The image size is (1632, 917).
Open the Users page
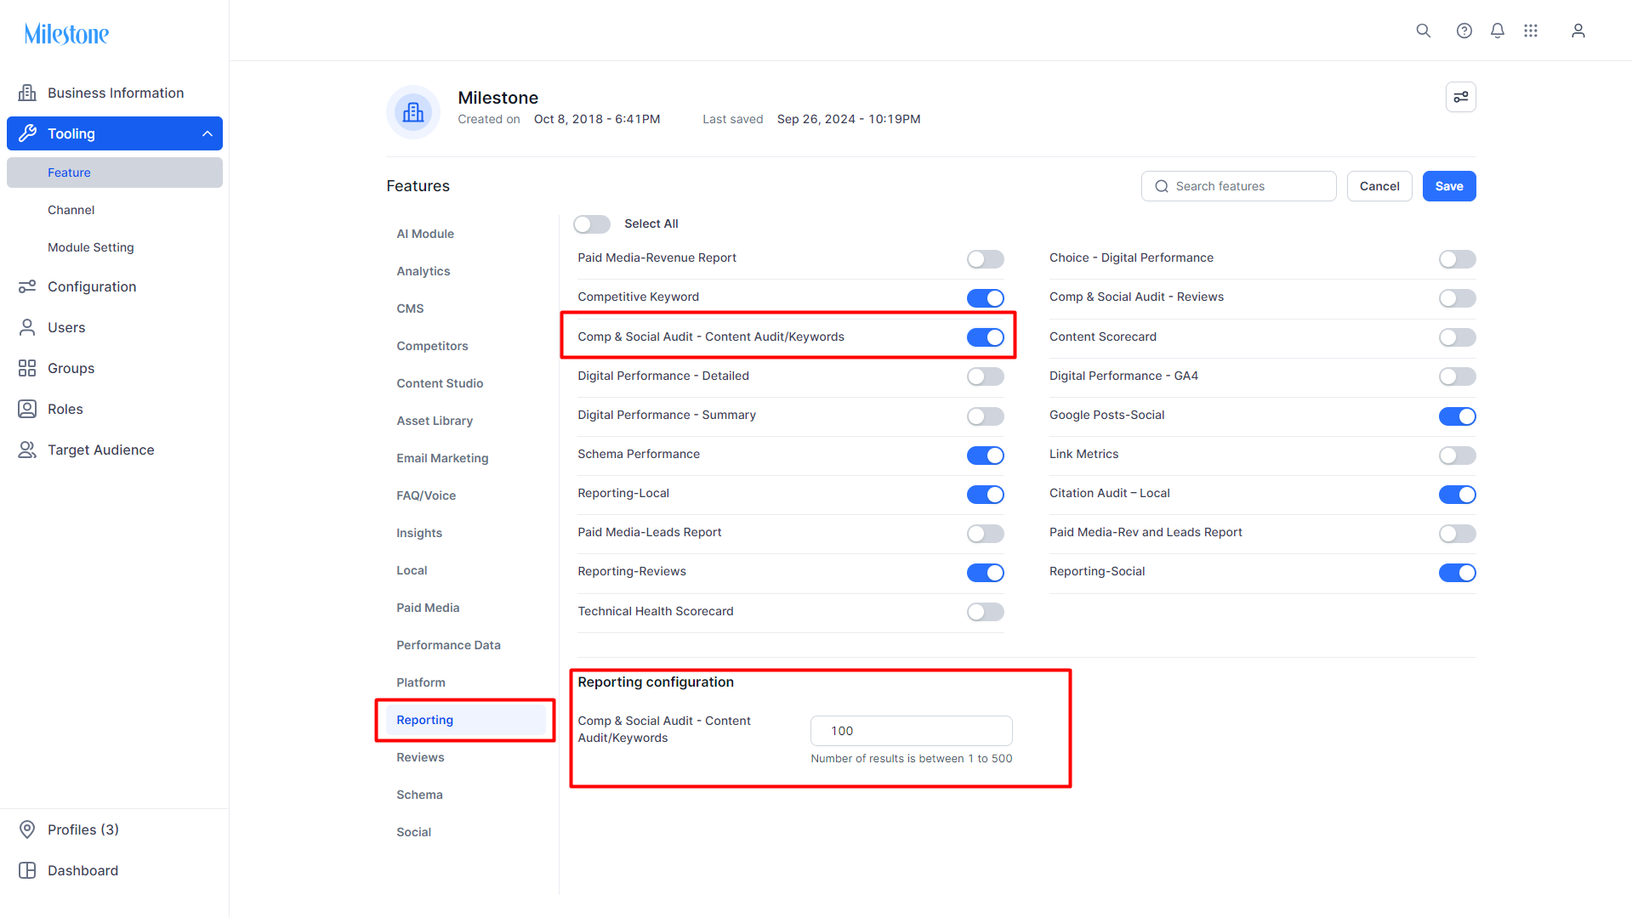click(x=115, y=327)
